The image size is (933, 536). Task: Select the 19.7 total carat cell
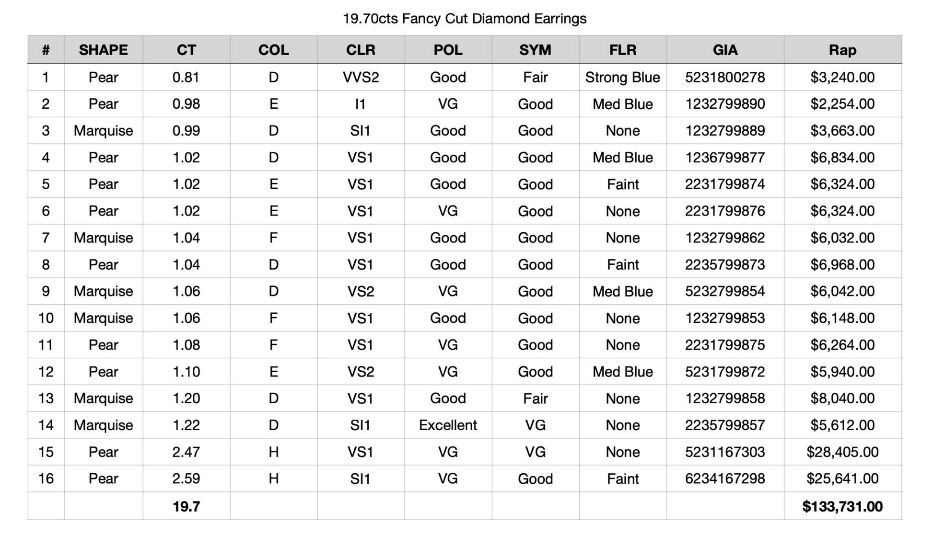(x=186, y=506)
